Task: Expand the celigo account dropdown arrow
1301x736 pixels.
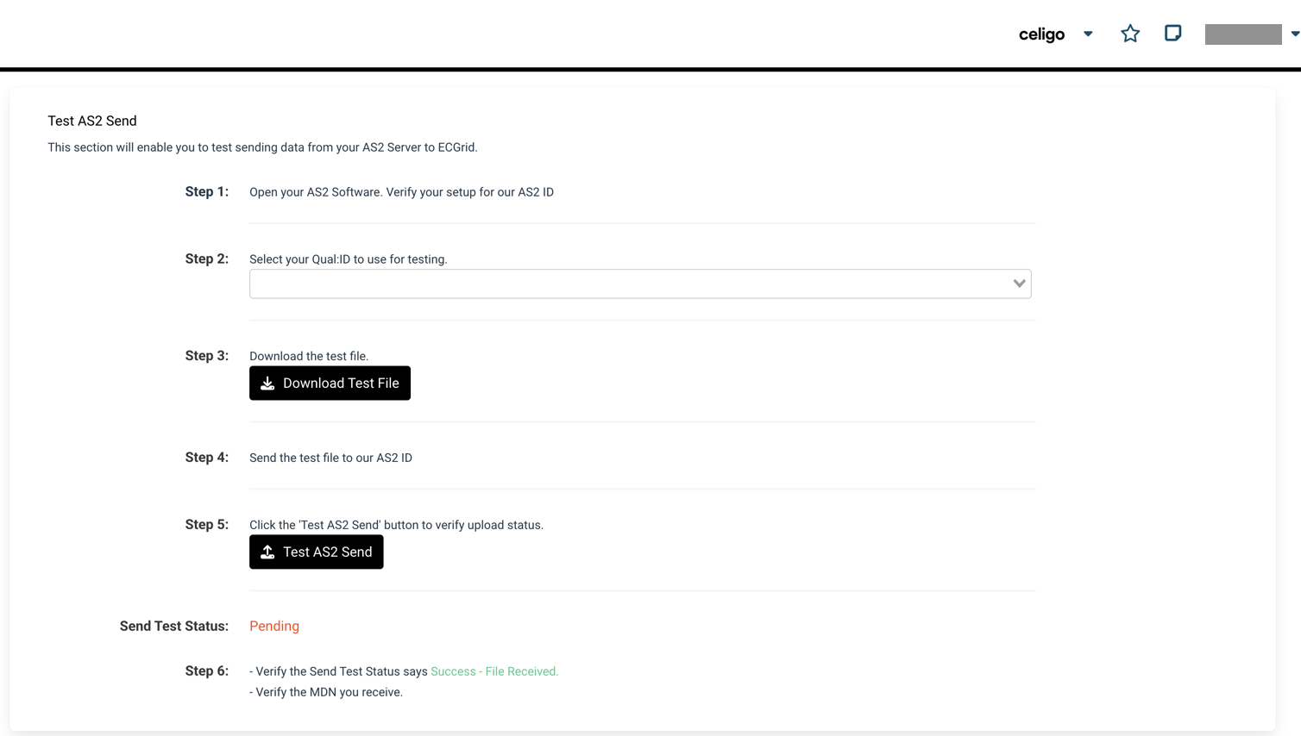Action: pos(1088,34)
